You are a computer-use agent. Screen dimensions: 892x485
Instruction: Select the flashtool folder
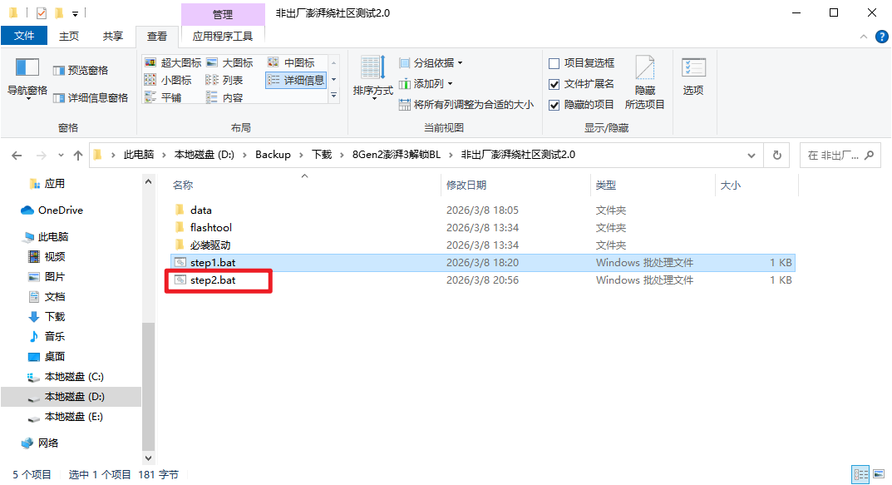[x=482, y=228]
